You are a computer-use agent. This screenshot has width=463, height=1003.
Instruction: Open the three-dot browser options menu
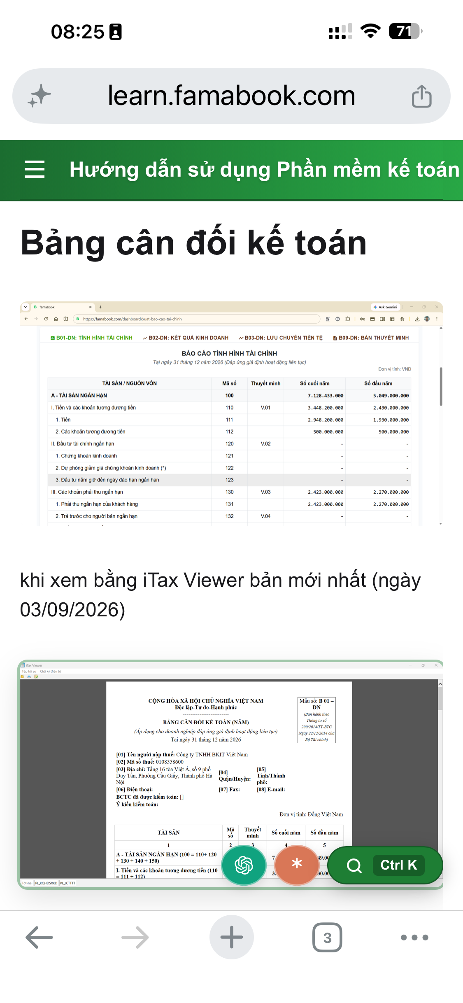(x=414, y=937)
